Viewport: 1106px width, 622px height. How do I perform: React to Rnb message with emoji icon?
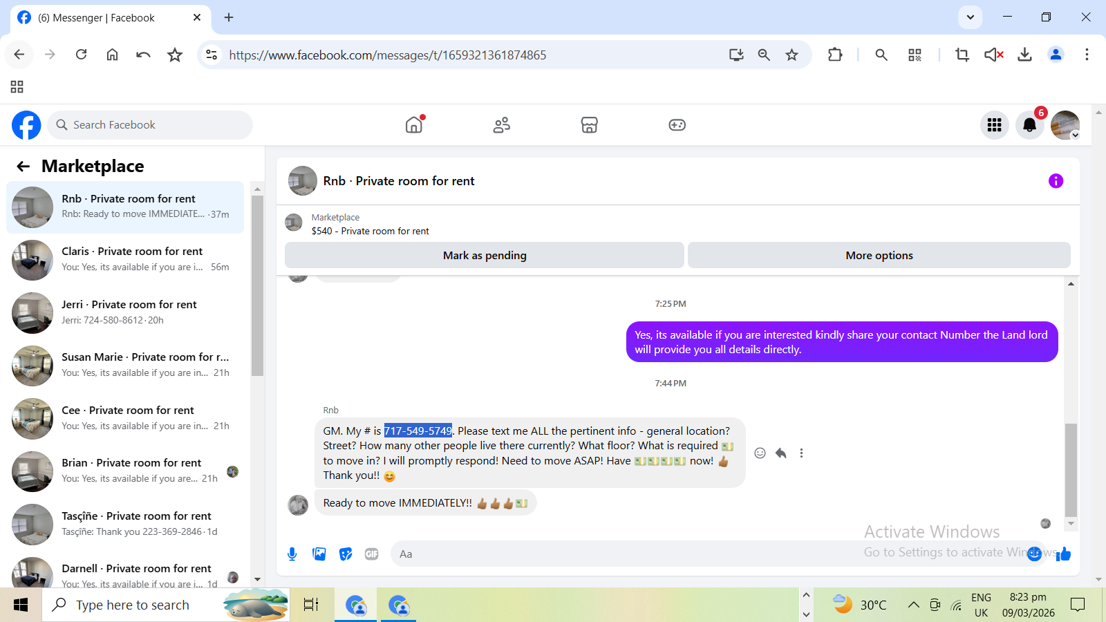pos(760,453)
